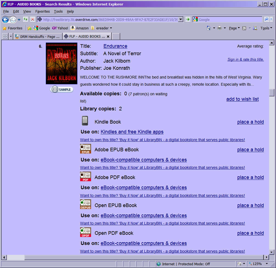Click the red Stop loading icon
This screenshot has height=268, width=276.
tap(33, 19)
